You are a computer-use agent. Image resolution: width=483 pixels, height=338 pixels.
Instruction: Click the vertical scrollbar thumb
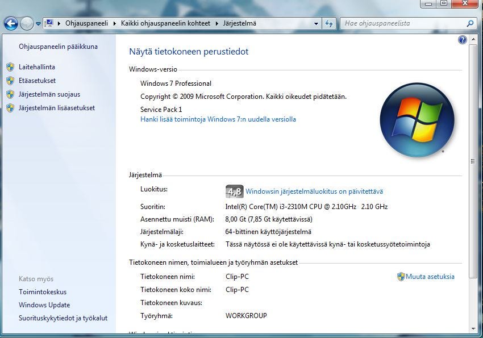click(473, 161)
